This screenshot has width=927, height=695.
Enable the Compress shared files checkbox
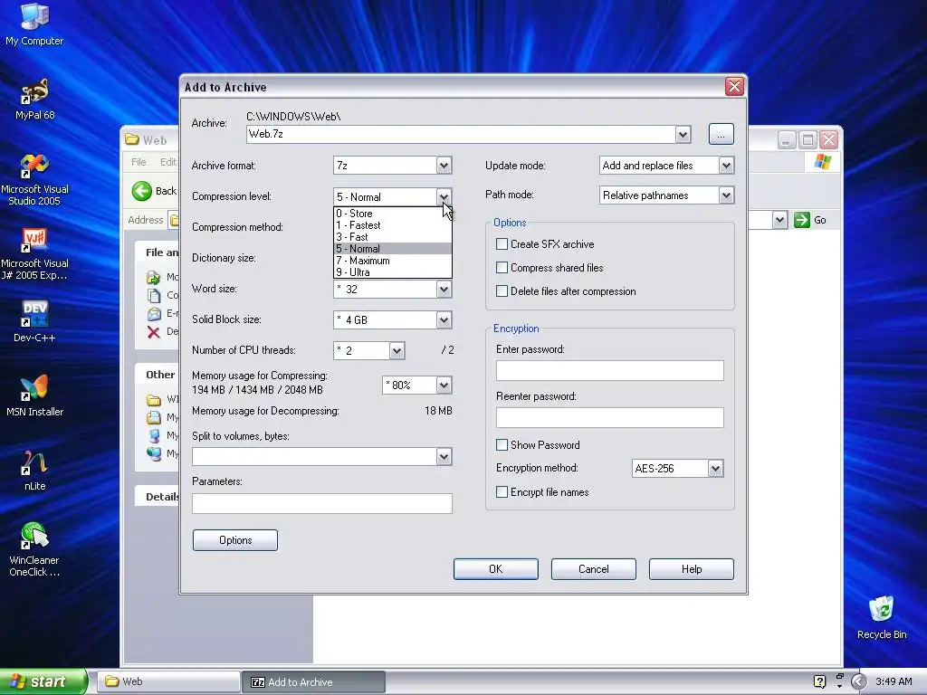502,268
